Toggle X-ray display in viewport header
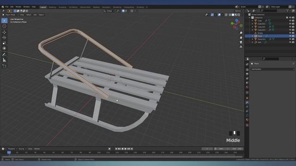 click(226, 15)
